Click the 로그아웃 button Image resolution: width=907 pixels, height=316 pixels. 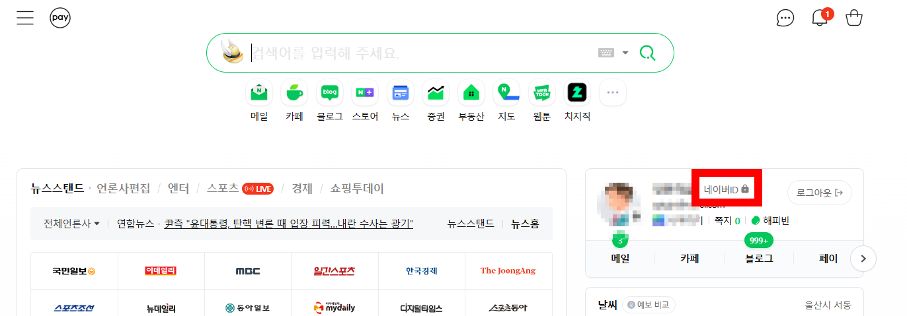(x=819, y=193)
